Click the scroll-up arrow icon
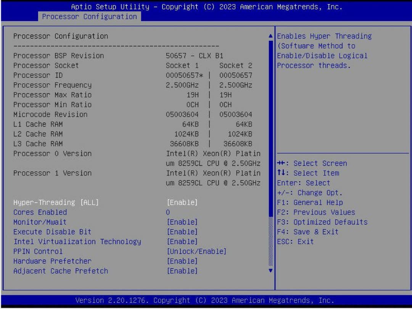 pyautogui.click(x=270, y=36)
